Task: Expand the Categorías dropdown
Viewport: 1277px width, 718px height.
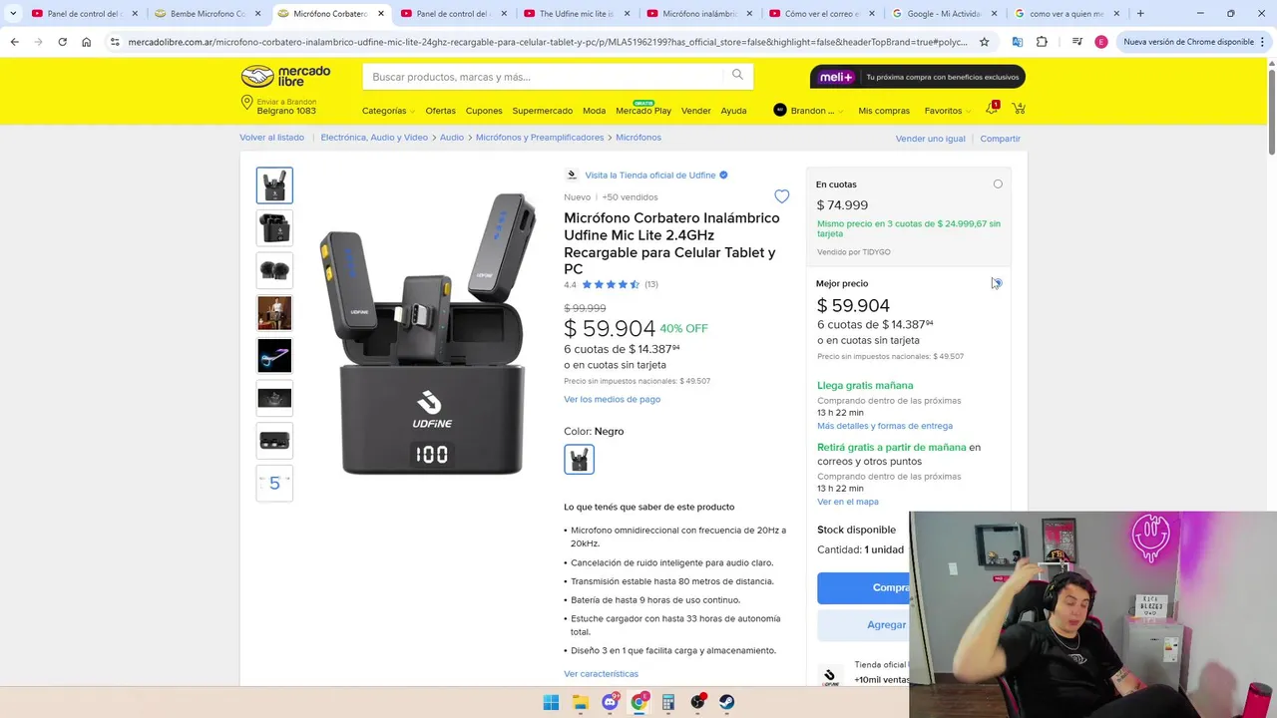Action: pos(388,111)
